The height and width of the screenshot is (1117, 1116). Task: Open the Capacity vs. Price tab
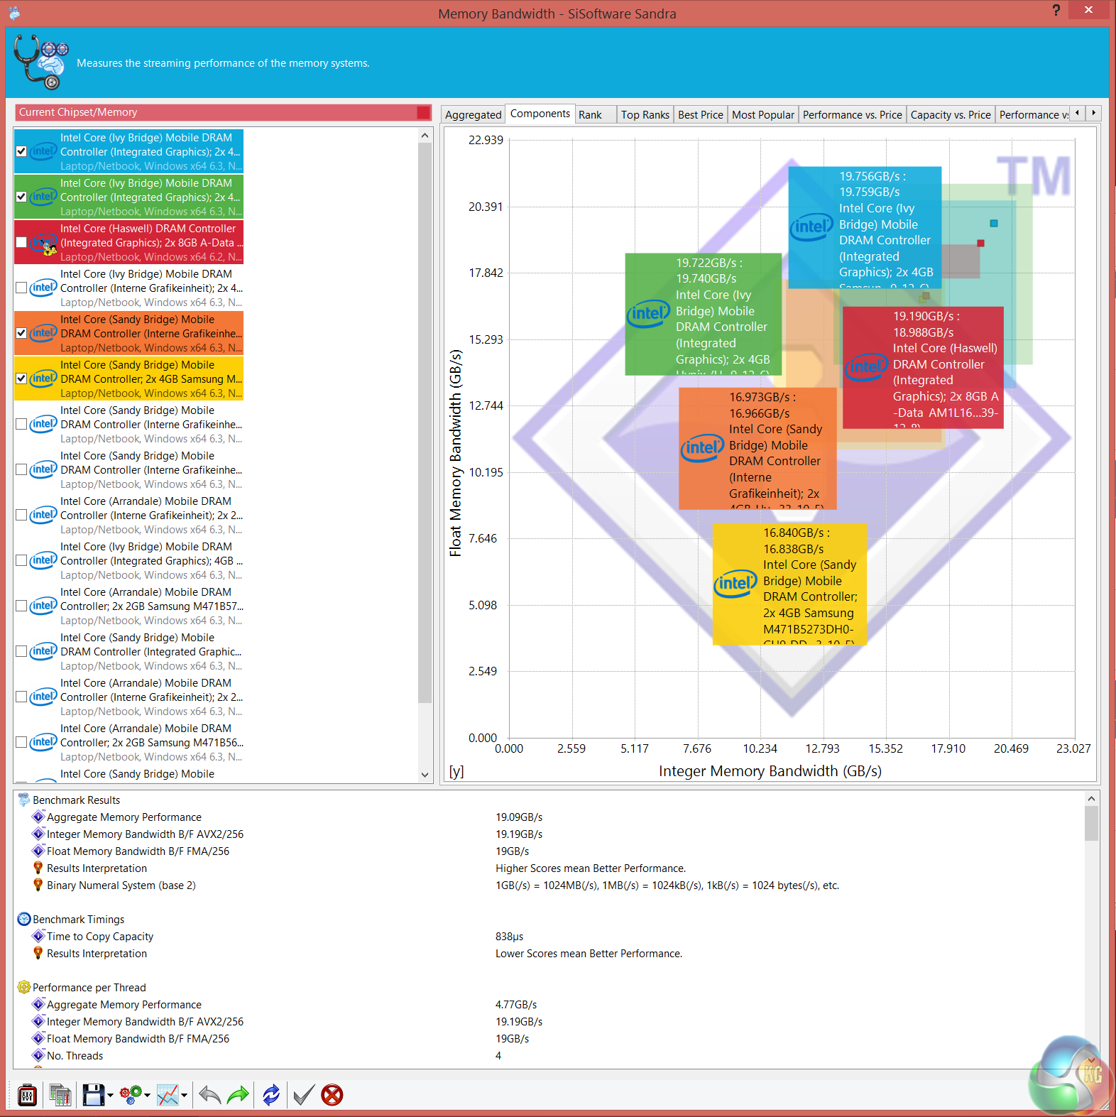[951, 114]
